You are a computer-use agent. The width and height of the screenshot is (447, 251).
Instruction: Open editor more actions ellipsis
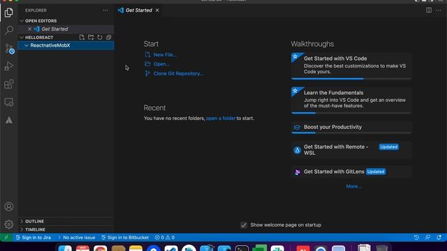coord(439,10)
